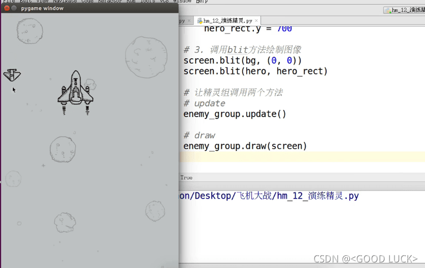Switch to the hm_12_演练精灵.py editor tab
Screen dimensions: 425x268
click(227, 21)
